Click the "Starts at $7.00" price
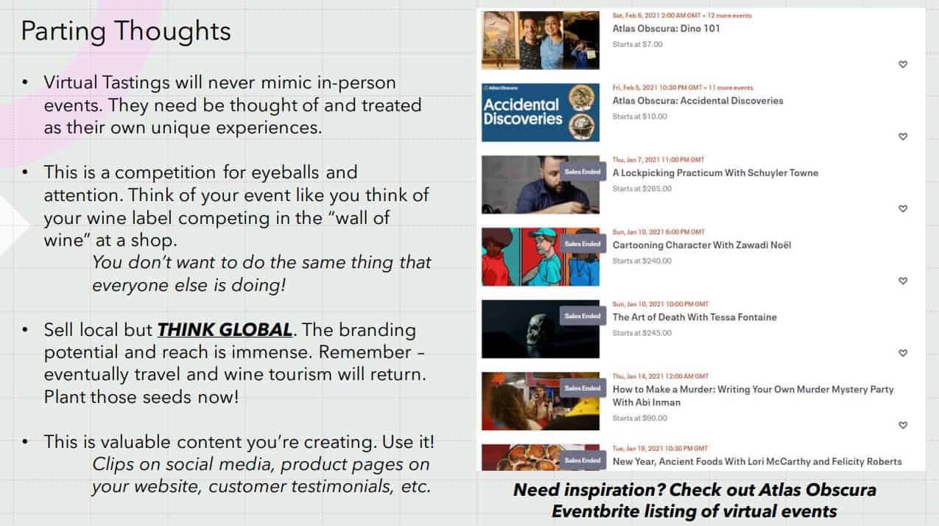The image size is (939, 526). (x=638, y=44)
